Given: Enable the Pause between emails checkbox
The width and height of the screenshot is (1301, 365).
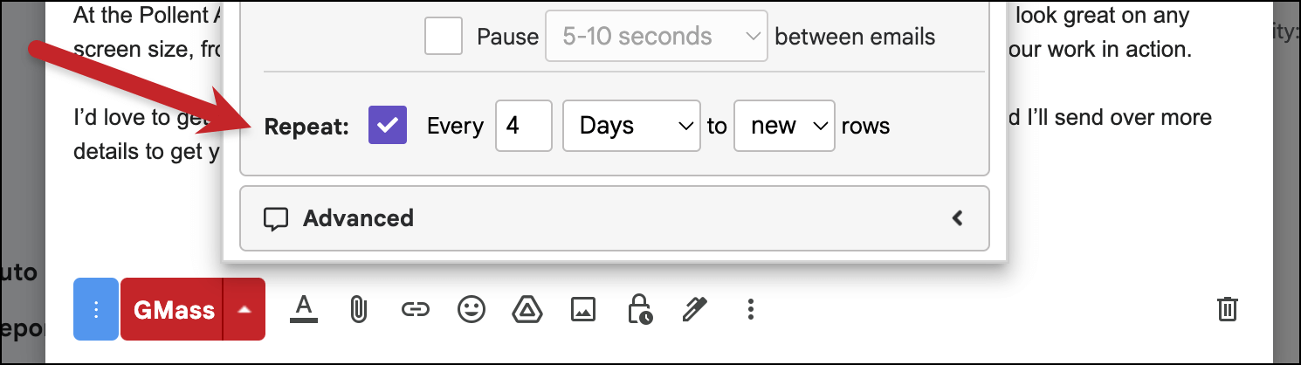Looking at the screenshot, I should pos(444,36).
